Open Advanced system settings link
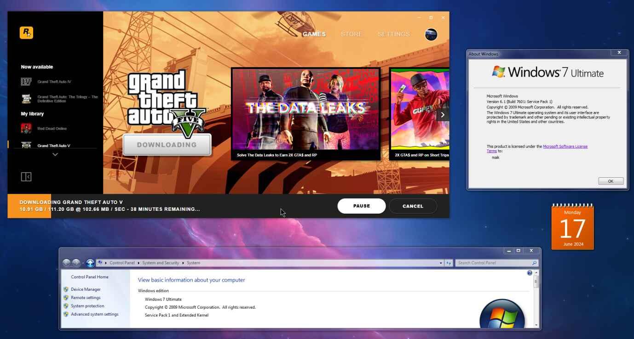This screenshot has height=339, width=634. [94, 314]
